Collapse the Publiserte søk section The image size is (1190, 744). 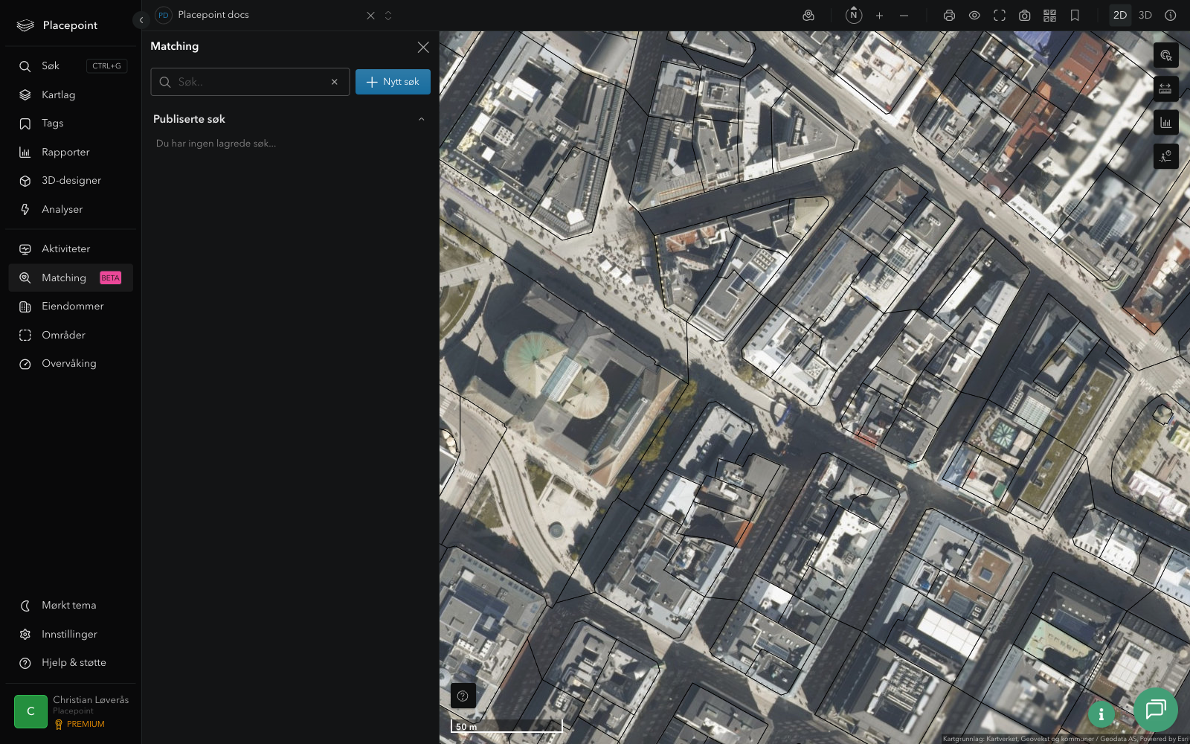[421, 119]
